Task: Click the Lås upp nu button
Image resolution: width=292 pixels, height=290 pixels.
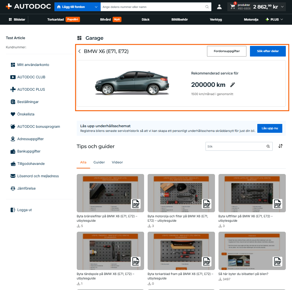Action: (270, 128)
